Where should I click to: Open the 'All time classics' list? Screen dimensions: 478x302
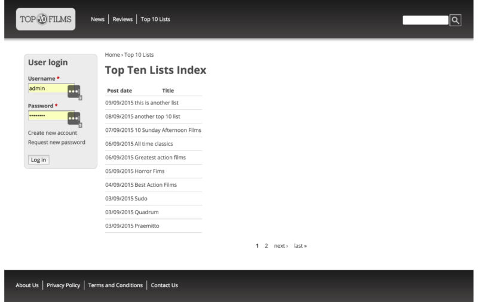click(154, 144)
